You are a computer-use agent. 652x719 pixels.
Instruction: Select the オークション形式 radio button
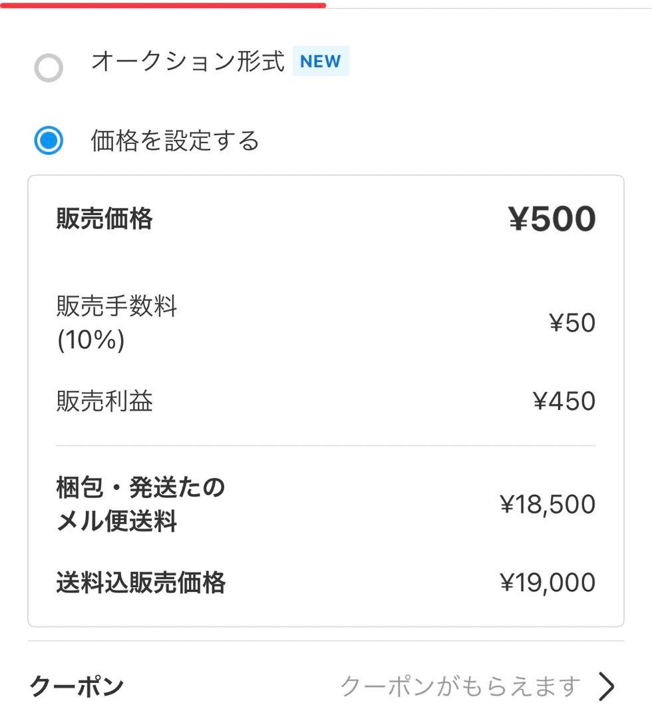tap(49, 67)
